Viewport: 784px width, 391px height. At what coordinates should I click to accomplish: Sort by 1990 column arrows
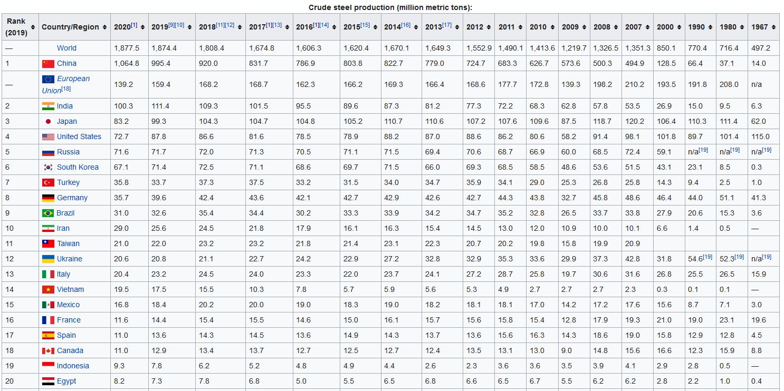[x=710, y=27]
